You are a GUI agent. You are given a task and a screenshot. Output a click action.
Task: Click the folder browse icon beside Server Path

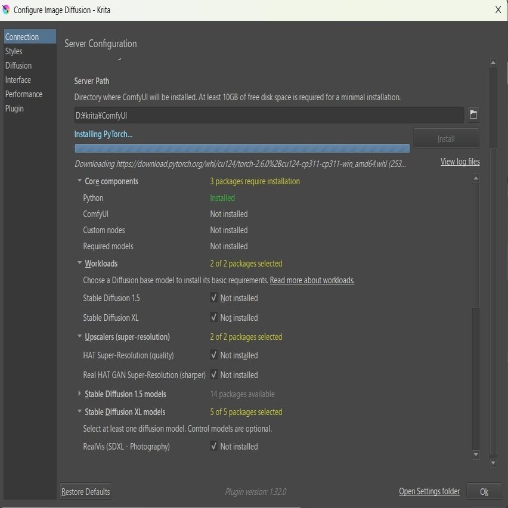pyautogui.click(x=473, y=114)
